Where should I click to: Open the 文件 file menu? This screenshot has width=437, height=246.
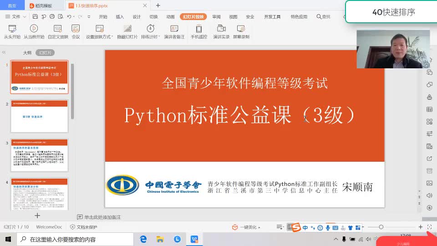point(15,17)
